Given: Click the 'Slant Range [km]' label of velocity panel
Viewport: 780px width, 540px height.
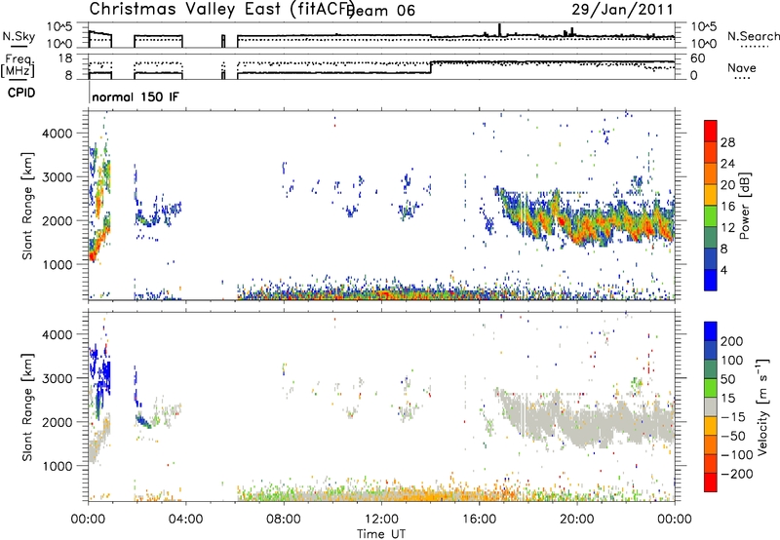Looking at the screenshot, I should [27, 406].
